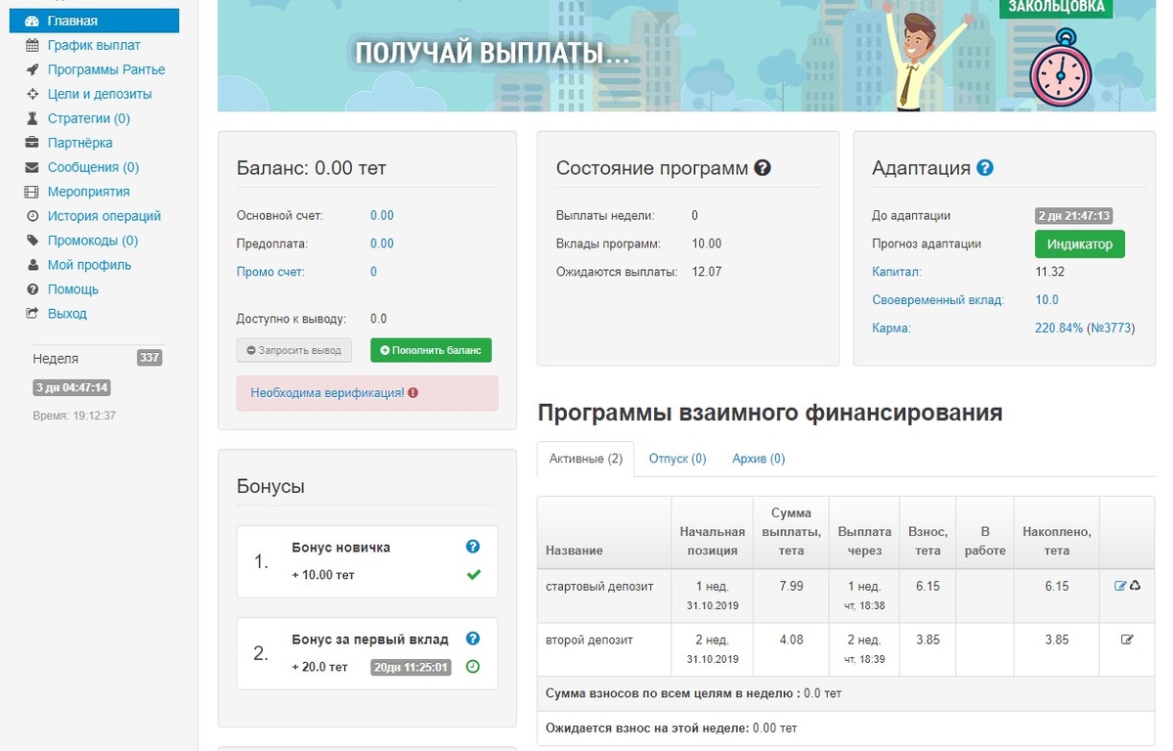Open Главная menu item
Image resolution: width=1173 pixels, height=751 pixels.
click(x=95, y=21)
